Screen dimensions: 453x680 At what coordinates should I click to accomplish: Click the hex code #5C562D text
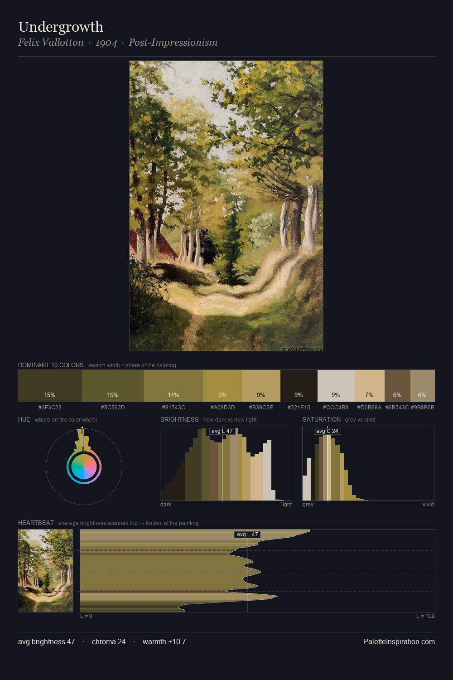point(113,408)
